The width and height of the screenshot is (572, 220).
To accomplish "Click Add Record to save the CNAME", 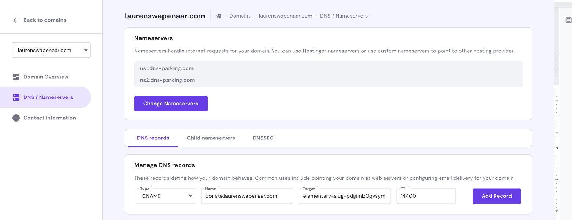I will coord(496,196).
